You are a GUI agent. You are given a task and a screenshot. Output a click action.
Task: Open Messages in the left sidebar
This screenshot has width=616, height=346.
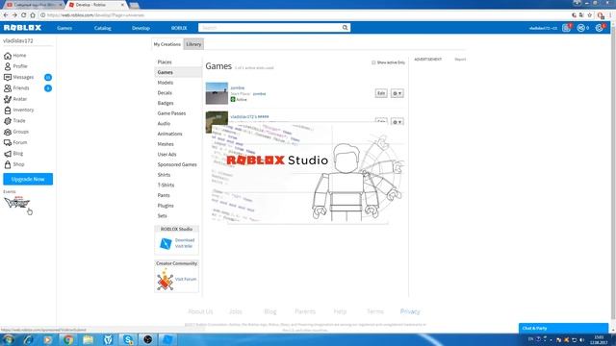(x=19, y=77)
